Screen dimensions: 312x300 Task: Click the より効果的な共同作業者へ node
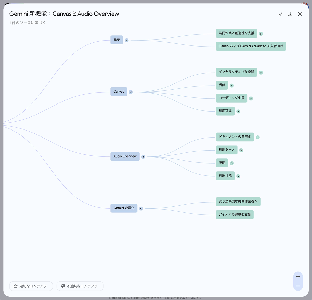(x=238, y=201)
